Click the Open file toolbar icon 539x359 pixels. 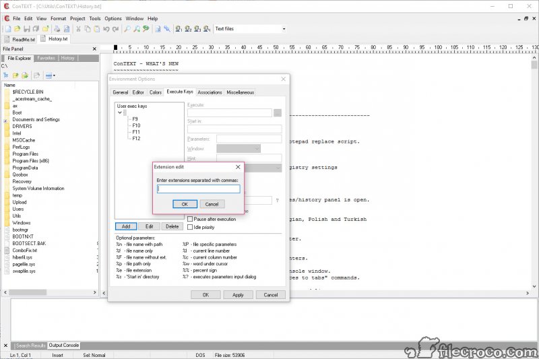coord(18,29)
